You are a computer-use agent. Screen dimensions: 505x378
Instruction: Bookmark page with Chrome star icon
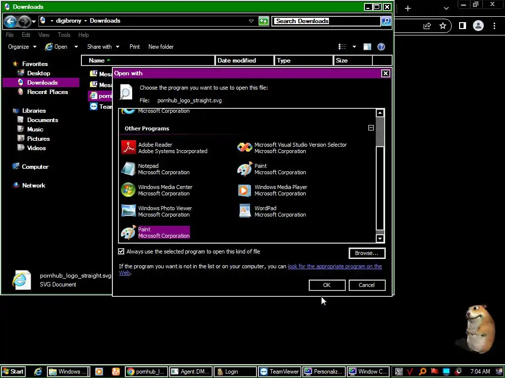click(x=443, y=26)
